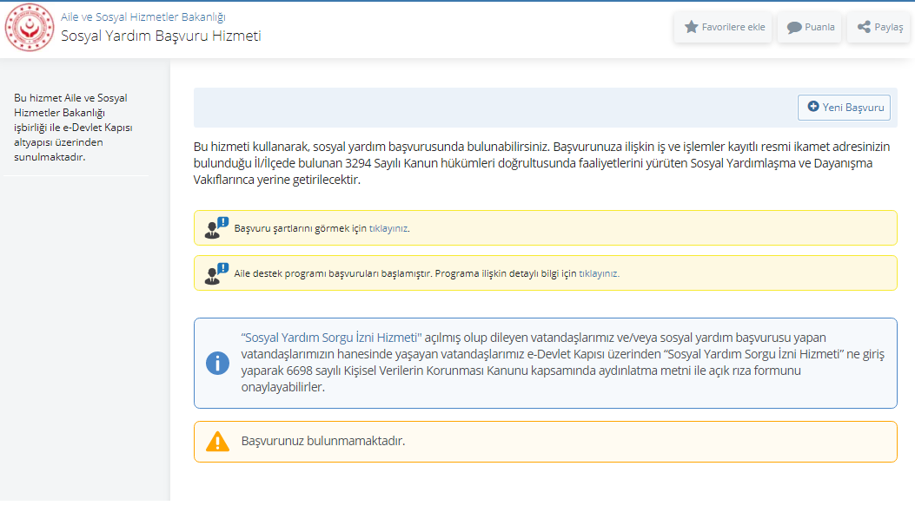Open tıklayınız link for Aile destek programı details
This screenshot has width=915, height=512.
[599, 273]
